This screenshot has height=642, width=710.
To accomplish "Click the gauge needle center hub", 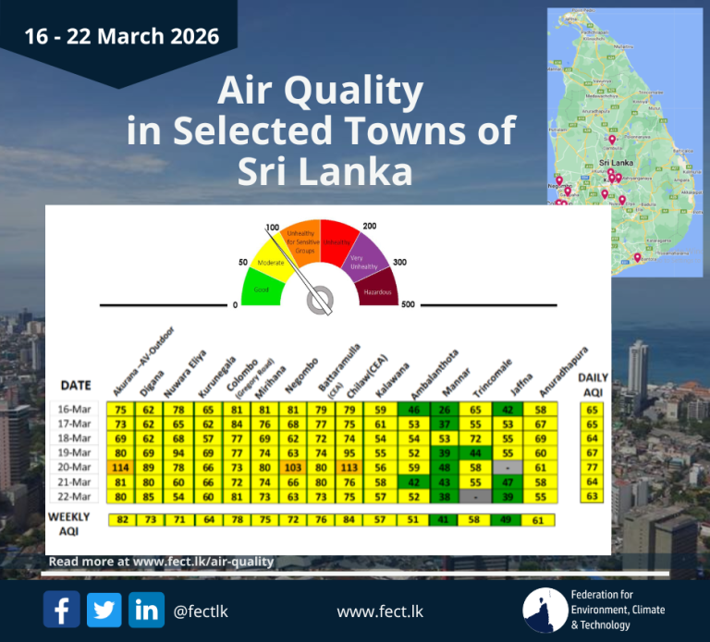I will [x=321, y=300].
